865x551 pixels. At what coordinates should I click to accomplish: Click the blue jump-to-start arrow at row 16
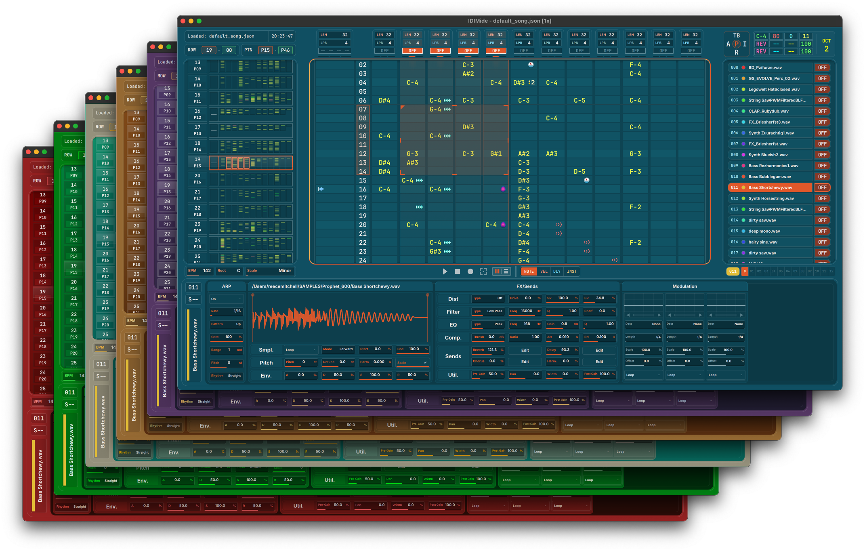click(x=321, y=189)
